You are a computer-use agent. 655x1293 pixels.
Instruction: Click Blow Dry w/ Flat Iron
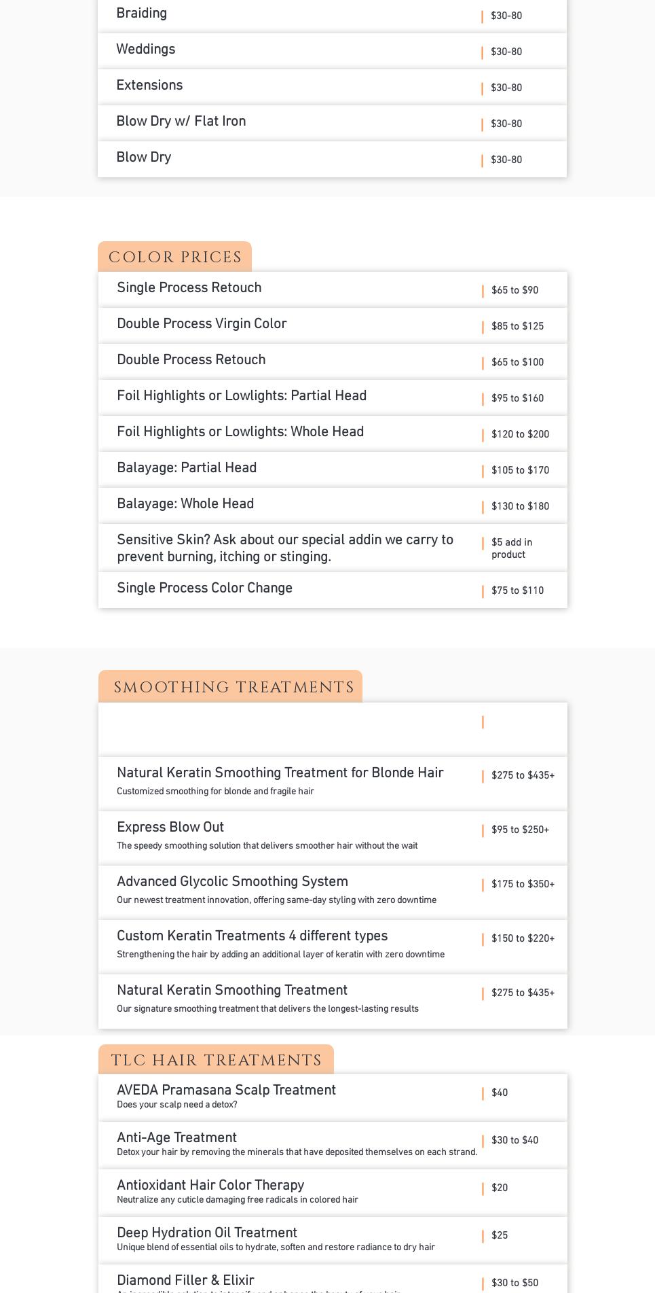tap(181, 122)
